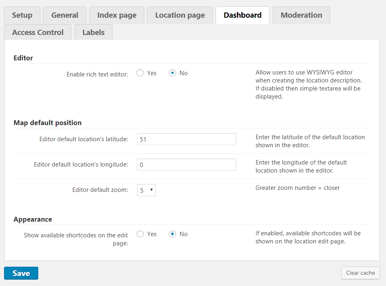The height and width of the screenshot is (286, 386).
Task: Click the "Show available shortcodes" label text
Action: pyautogui.click(x=76, y=235)
